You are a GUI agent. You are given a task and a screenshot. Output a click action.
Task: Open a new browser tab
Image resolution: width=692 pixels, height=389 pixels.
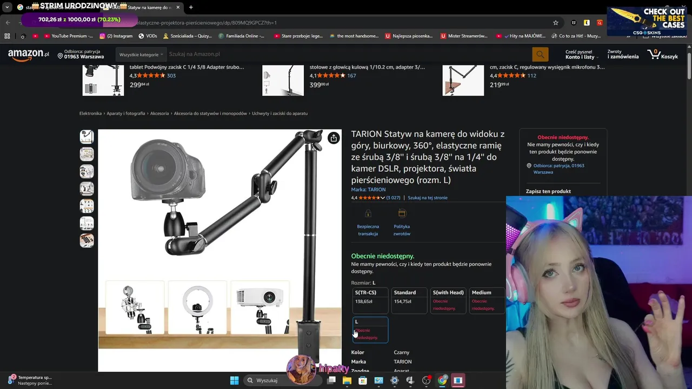pos(191,7)
